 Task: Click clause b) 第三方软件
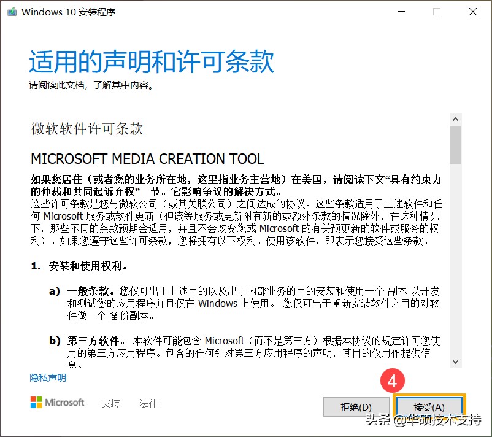(88, 341)
